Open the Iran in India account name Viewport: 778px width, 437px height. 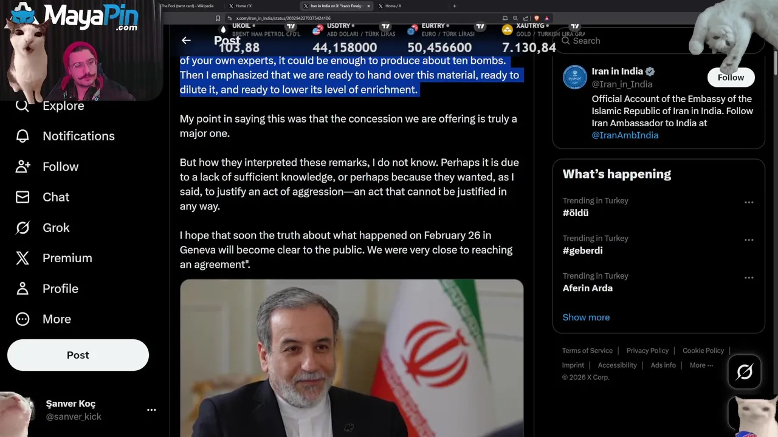(x=617, y=72)
